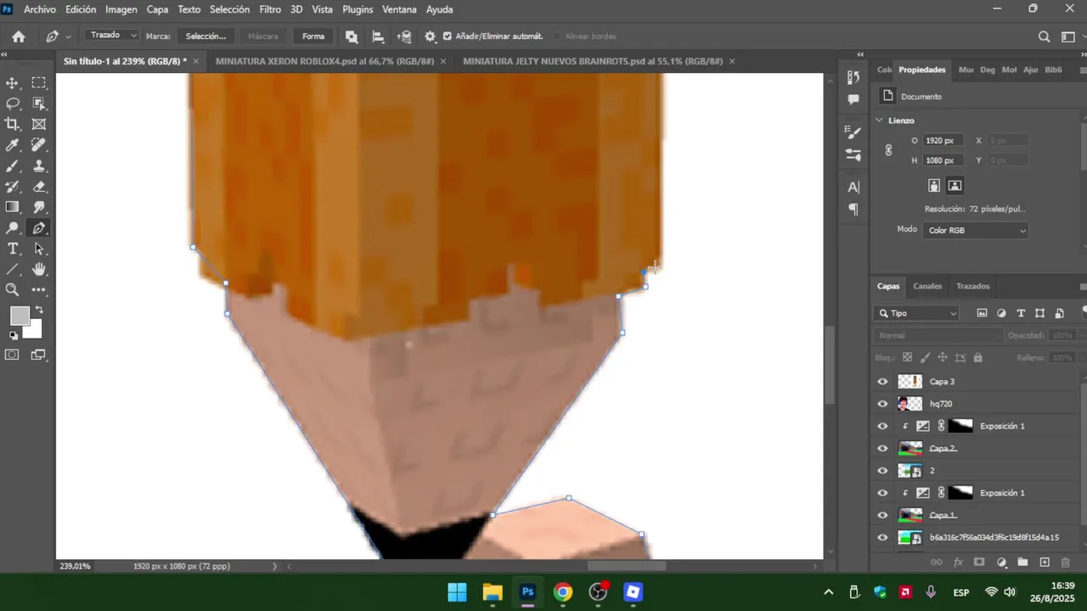1087x611 pixels.
Task: Create a new group folder in Layers
Action: (x=1022, y=563)
